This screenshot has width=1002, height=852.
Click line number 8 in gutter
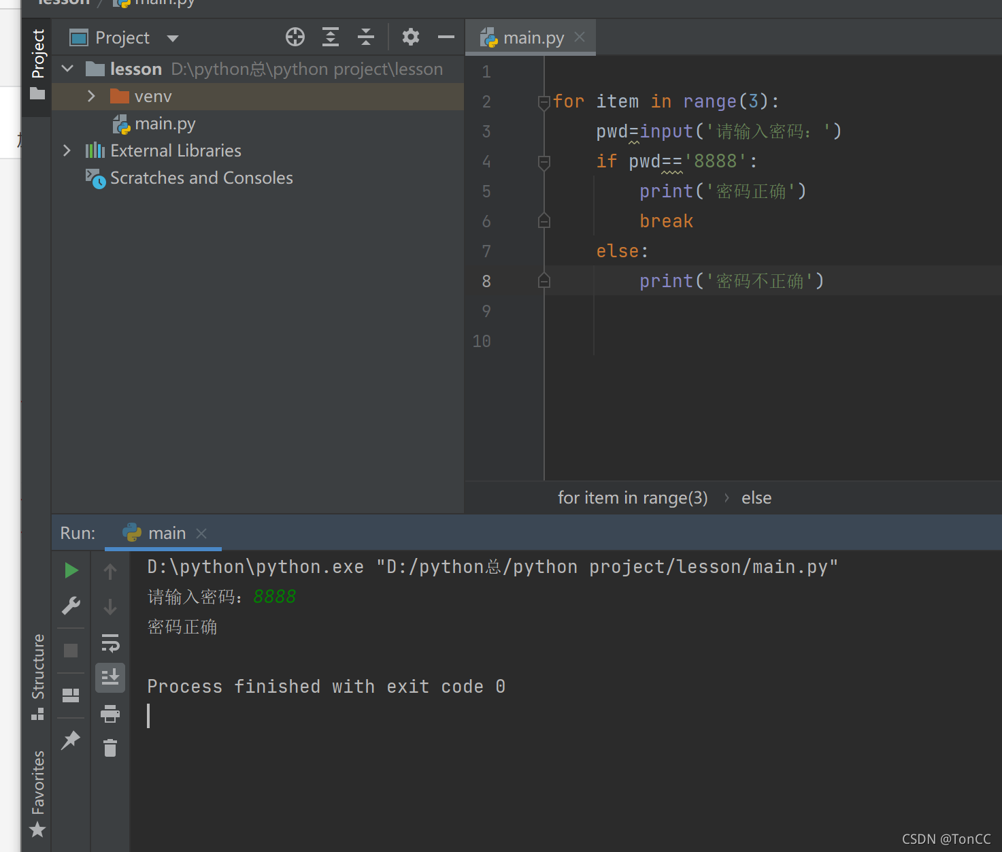486,281
